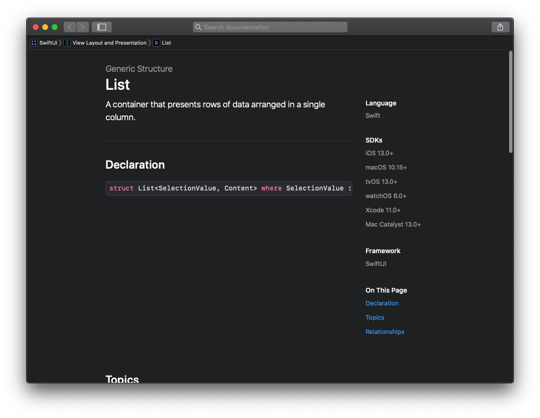The width and height of the screenshot is (540, 418).
Task: Jump to Topics section link
Action: pyautogui.click(x=375, y=318)
